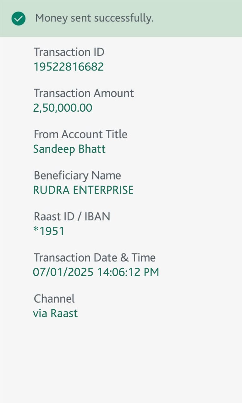The image size is (242, 403).
Task: Click the "Money sent successfully." message
Action: point(94,18)
